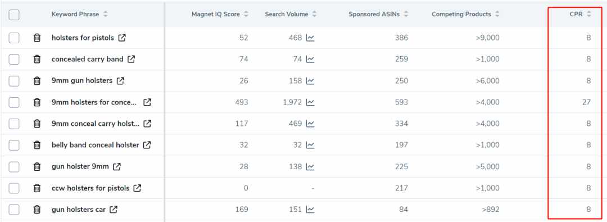Click the Competing Products column header
The height and width of the screenshot is (222, 607).
[461, 15]
